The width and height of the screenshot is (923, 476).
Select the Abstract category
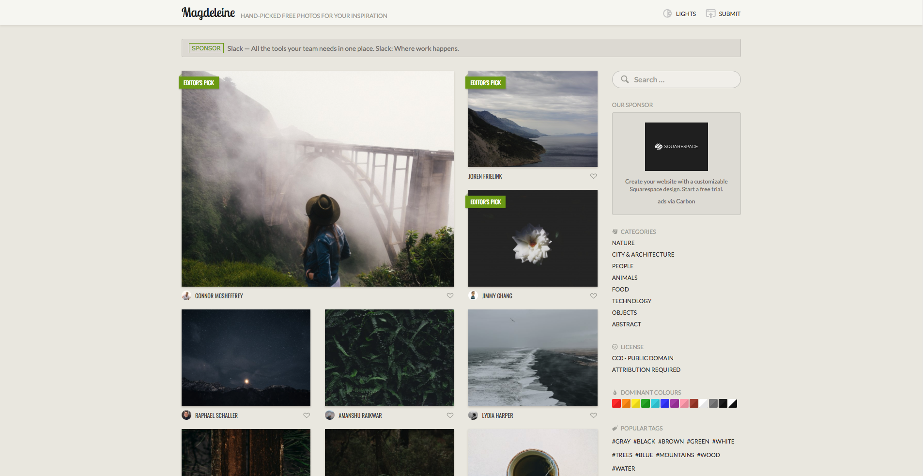click(627, 324)
